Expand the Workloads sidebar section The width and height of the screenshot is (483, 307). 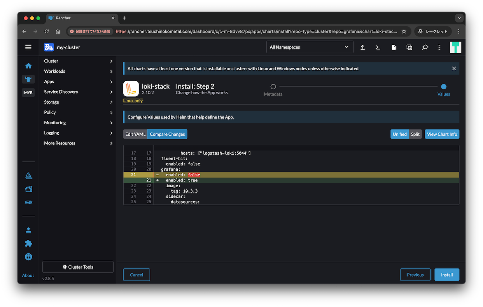click(x=78, y=71)
